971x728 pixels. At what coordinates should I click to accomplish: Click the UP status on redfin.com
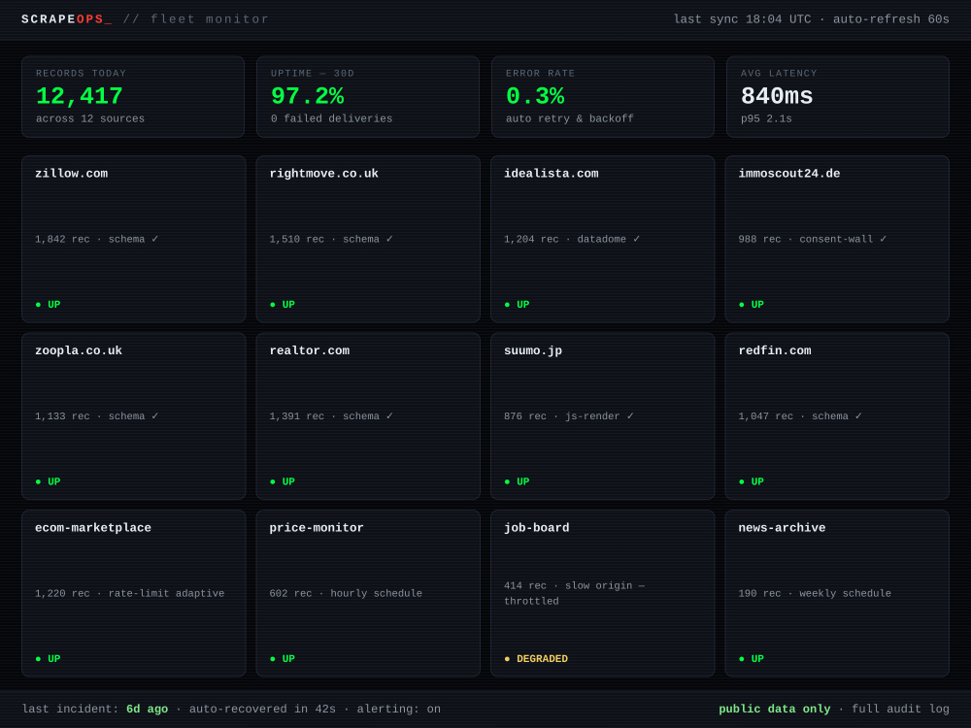coord(752,481)
